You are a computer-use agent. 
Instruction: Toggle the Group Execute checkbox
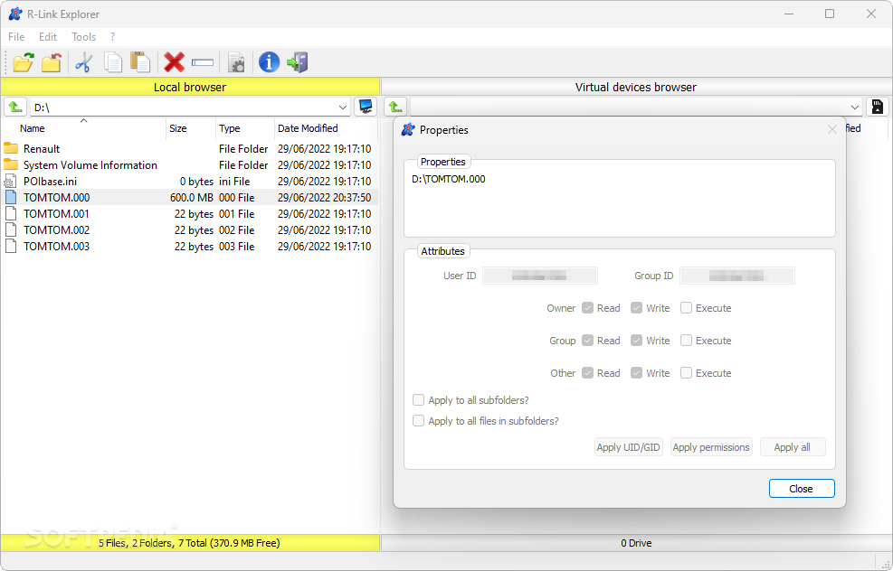pos(686,340)
